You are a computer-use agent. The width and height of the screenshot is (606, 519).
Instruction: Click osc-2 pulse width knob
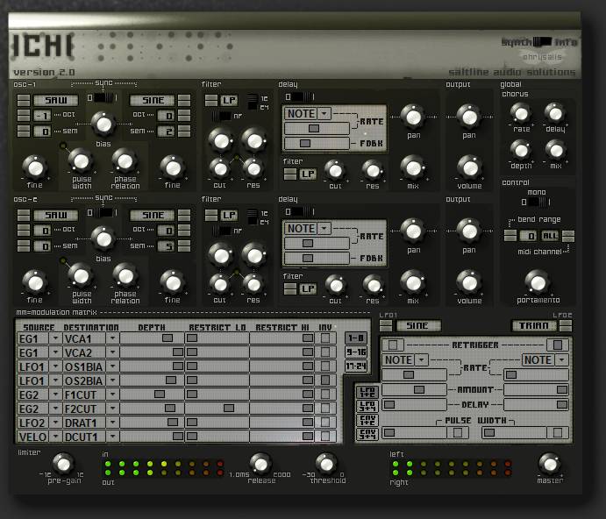(81, 276)
